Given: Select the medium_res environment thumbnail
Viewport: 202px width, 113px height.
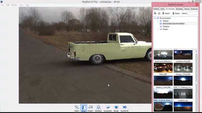Looking at the screenshot, I should 183,94.
